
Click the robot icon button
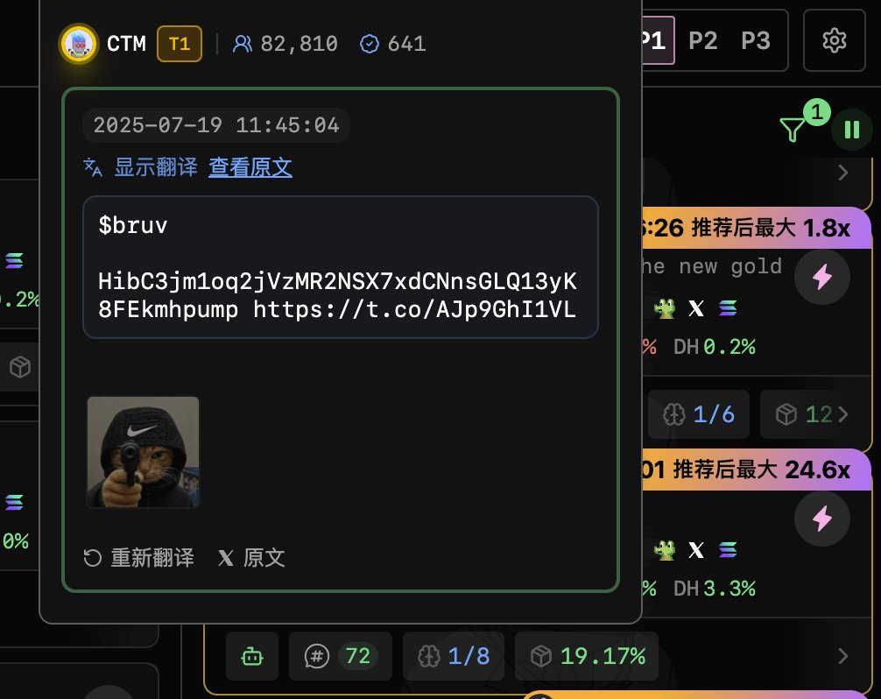pos(251,656)
